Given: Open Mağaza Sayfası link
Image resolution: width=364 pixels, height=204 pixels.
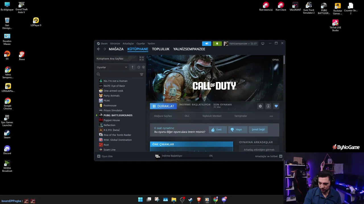Looking at the screenshot, I should [163, 116].
